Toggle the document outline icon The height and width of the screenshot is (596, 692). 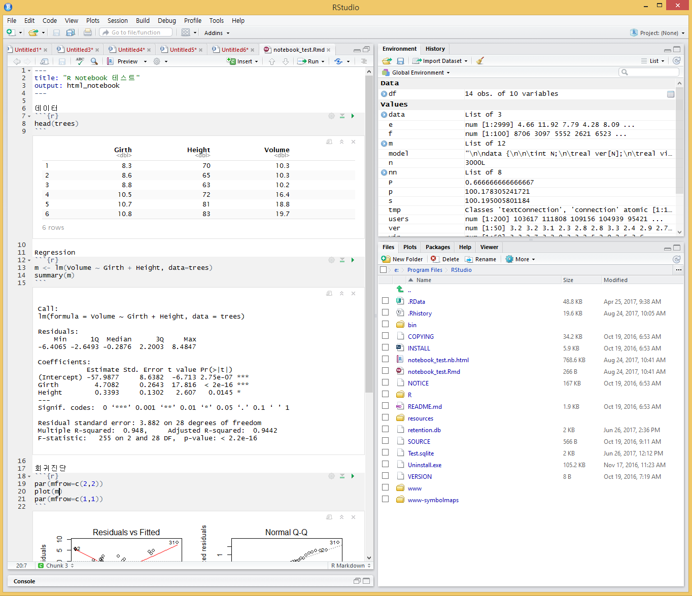[364, 61]
